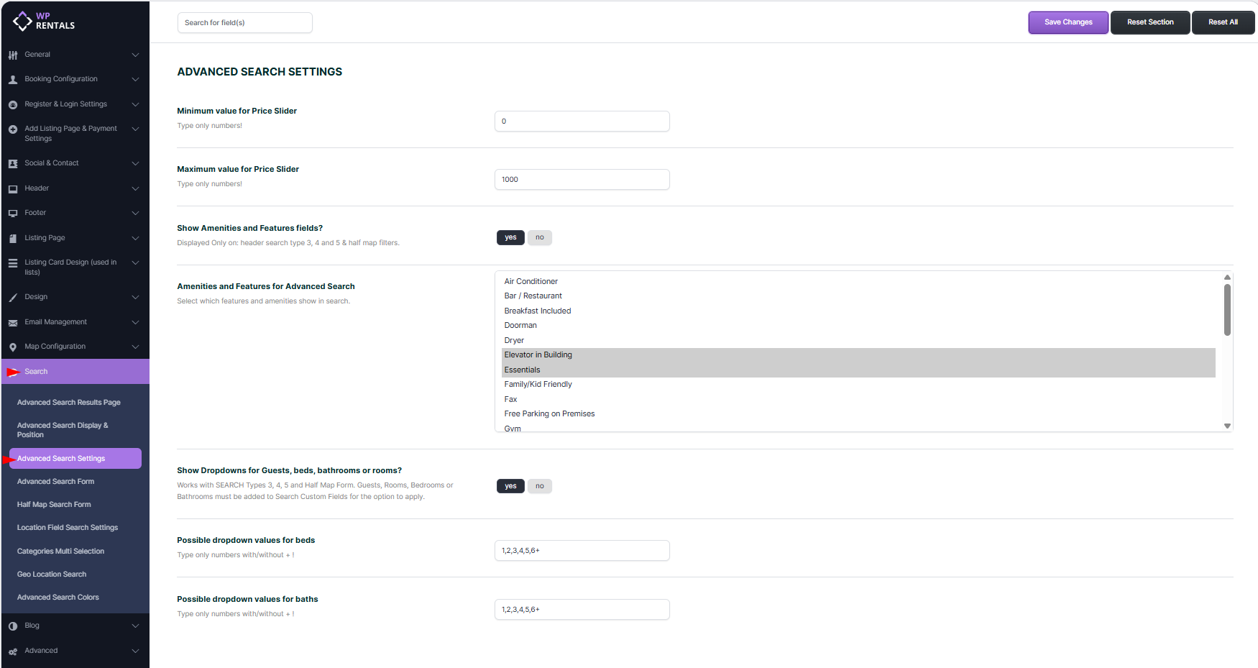Open the Advanced Search Form submenu item
This screenshot has height=668, width=1258.
55,482
